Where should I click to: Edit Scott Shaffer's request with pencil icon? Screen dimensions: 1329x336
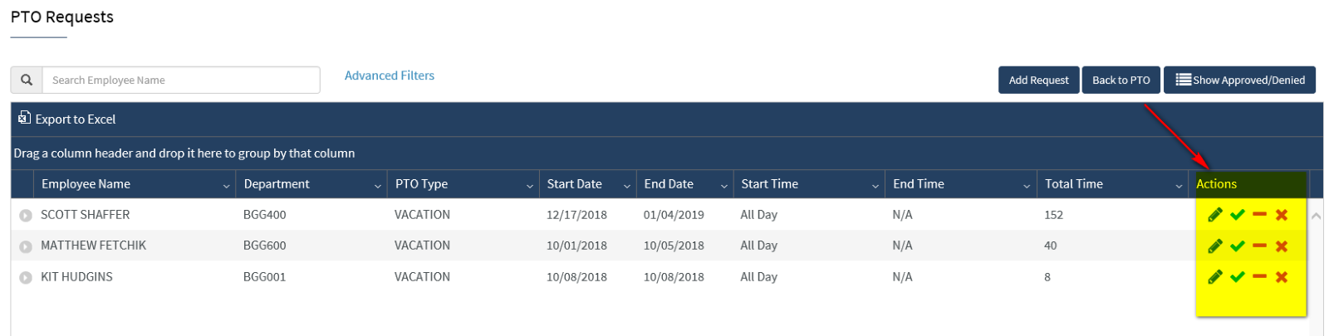(1214, 215)
